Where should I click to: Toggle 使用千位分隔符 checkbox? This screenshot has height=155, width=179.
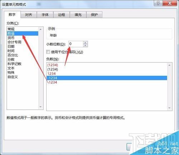pyautogui.click(x=48, y=52)
